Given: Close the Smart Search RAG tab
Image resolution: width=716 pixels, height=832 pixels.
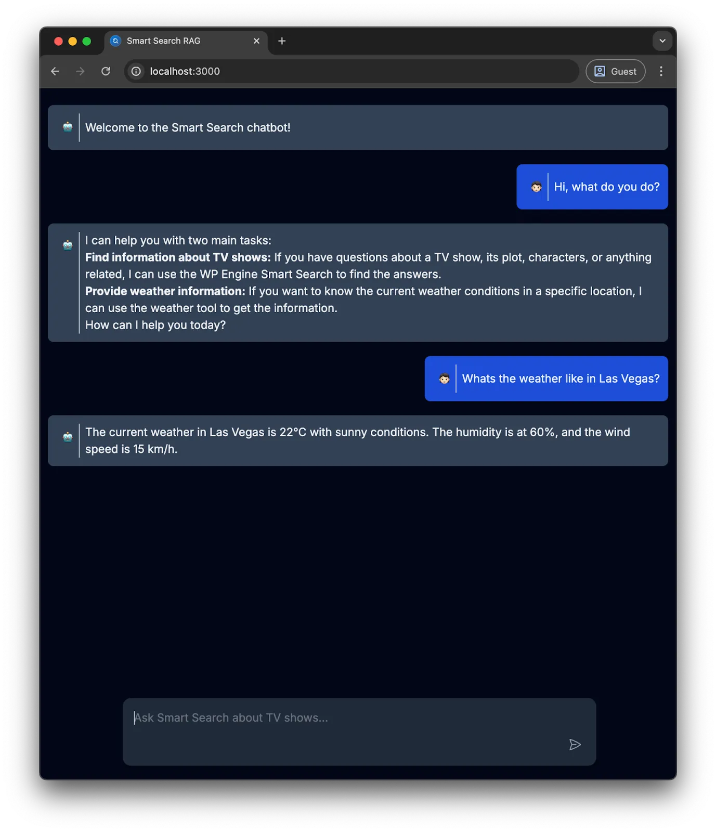Looking at the screenshot, I should [256, 41].
